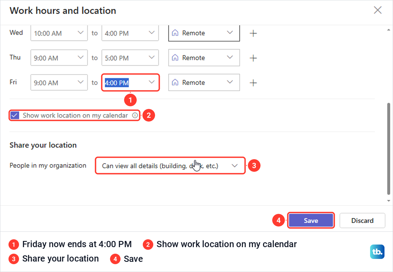Click the Thu day label
Viewport: 393px width, 272px height.
pos(15,57)
